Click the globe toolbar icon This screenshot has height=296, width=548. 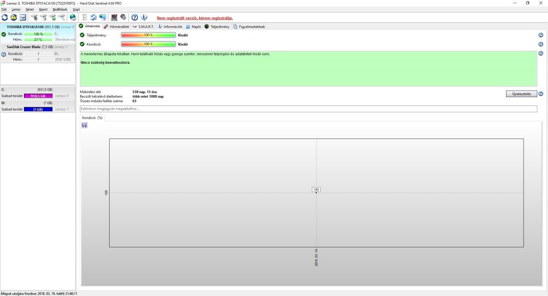[73, 18]
